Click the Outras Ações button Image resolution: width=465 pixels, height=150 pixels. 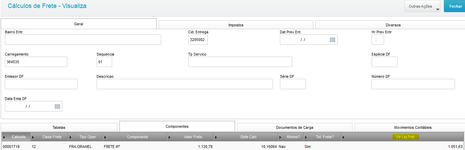(x=422, y=6)
